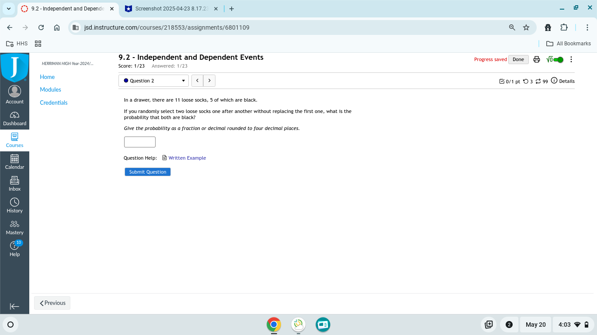Viewport: 597px width, 335px height.
Task: Reload the browser page
Action: 41,27
